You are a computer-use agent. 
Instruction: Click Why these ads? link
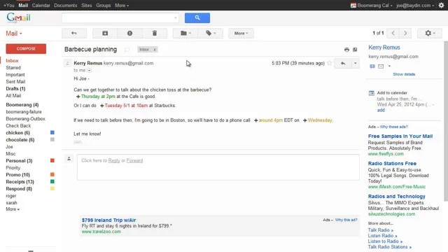(x=393, y=127)
